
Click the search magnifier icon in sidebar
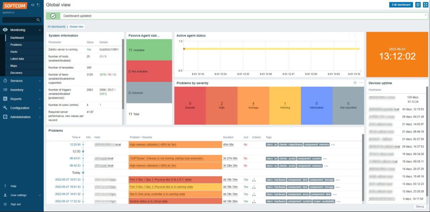coord(38,20)
